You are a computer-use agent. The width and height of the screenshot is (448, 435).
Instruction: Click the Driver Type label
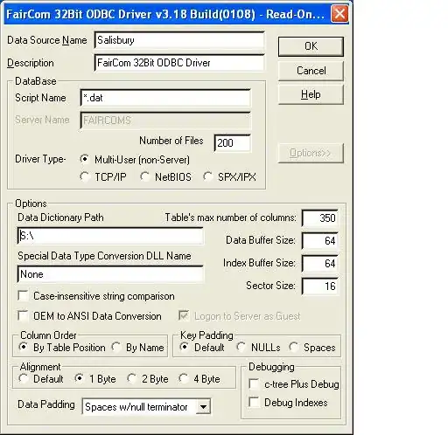tap(40, 159)
